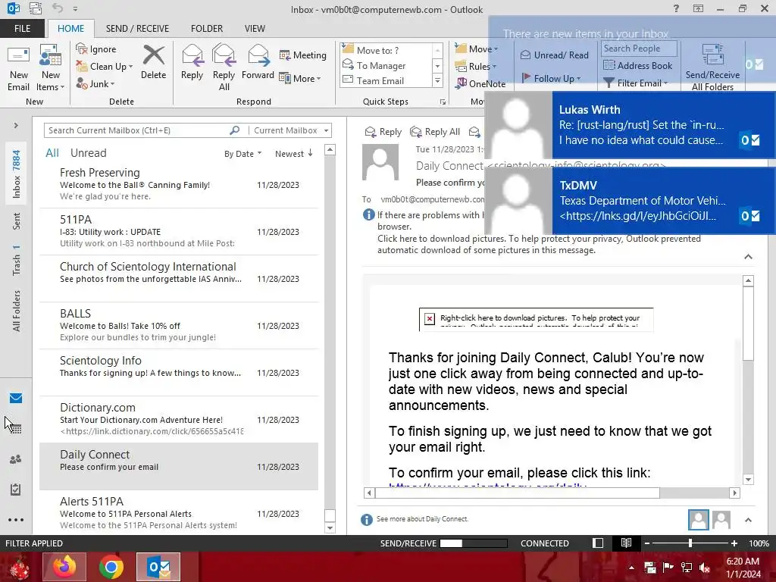The image size is (776, 582).
Task: Zoom out with the minus button
Action: pos(647,543)
